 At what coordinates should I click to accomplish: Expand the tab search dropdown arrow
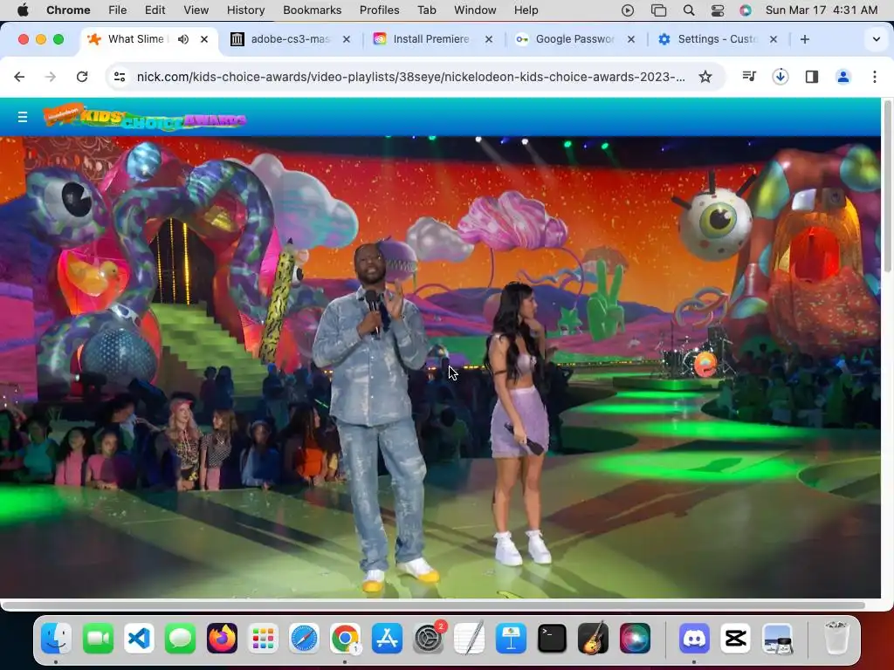click(x=877, y=39)
